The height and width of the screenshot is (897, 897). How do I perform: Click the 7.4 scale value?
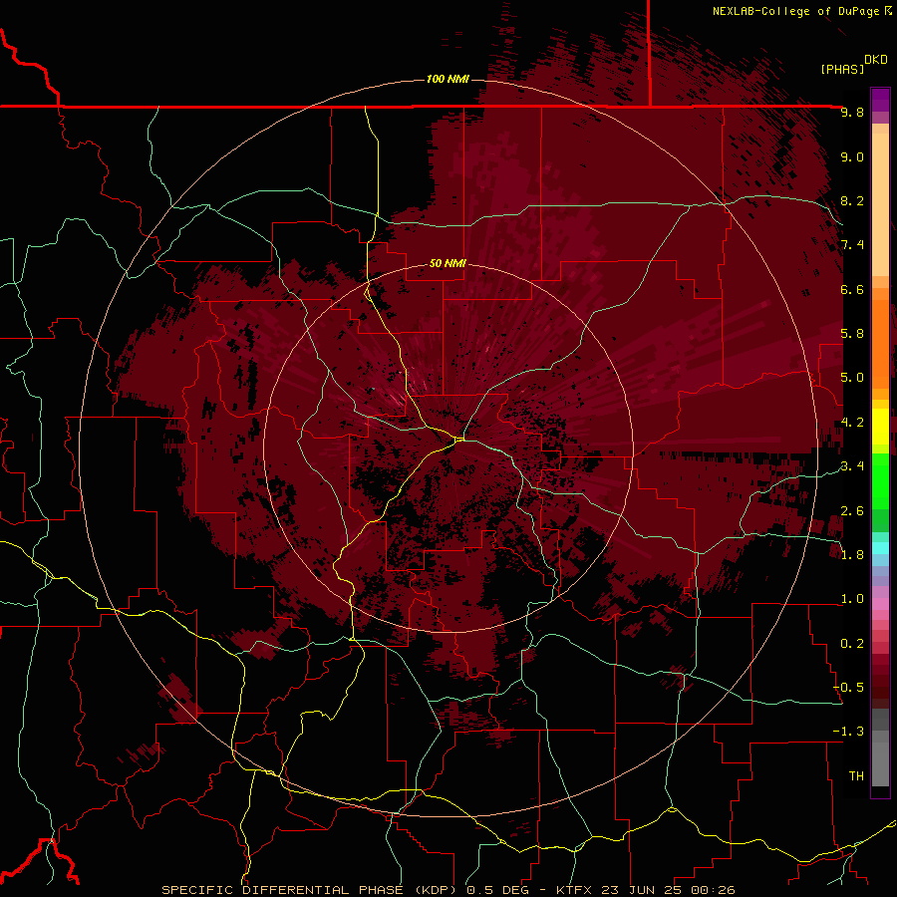click(852, 245)
